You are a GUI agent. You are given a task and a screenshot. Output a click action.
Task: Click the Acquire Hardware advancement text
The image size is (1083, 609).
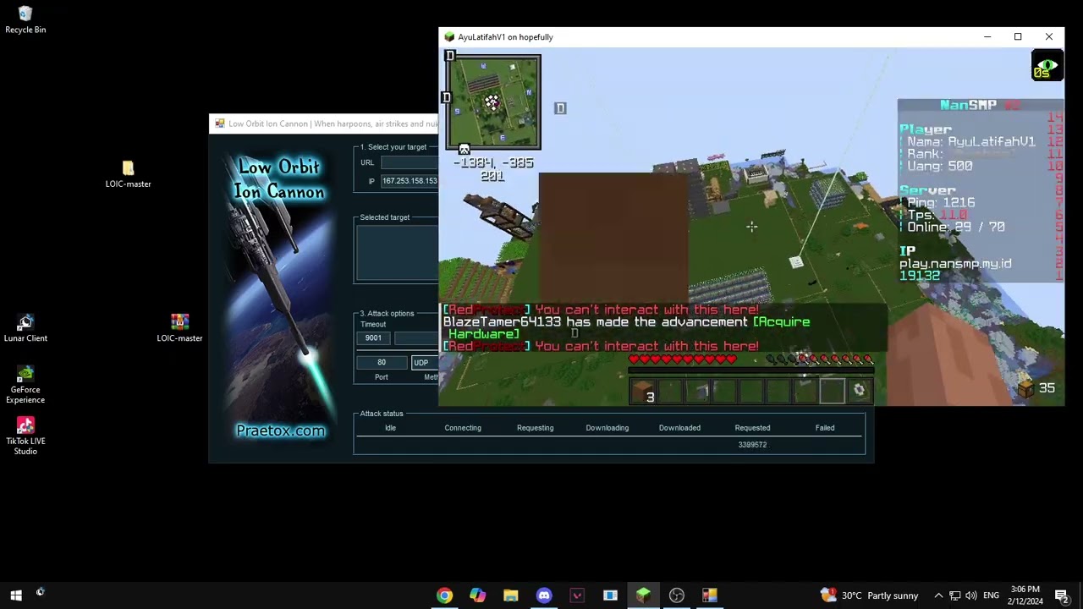pyautogui.click(x=629, y=328)
